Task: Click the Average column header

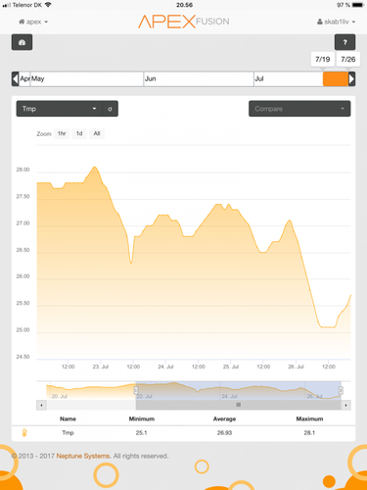Action: point(224,418)
